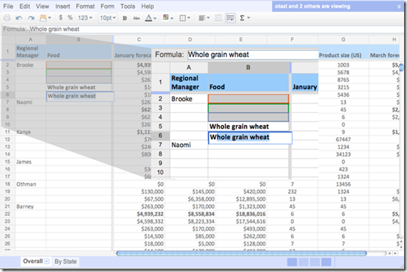Image resolution: width=407 pixels, height=272 pixels.
Task: Select the cell with '$85,000'
Action: tap(190, 236)
